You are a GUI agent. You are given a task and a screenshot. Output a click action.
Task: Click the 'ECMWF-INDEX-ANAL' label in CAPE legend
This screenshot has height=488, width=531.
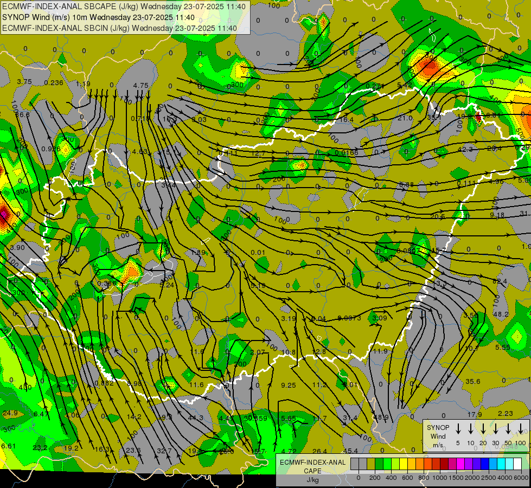312,463
